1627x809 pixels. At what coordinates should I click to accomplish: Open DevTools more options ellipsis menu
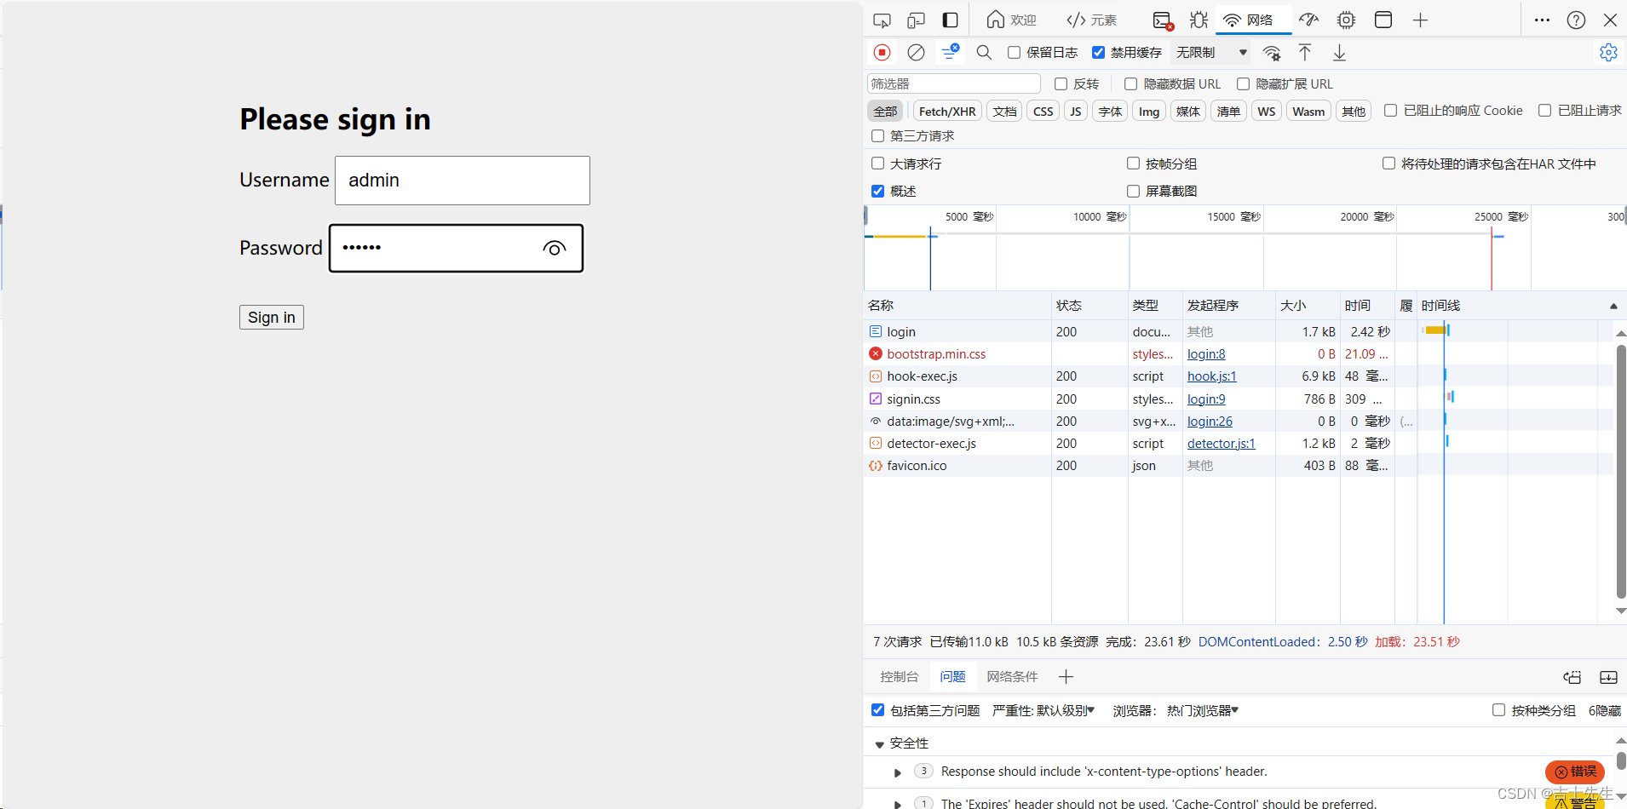[1542, 20]
